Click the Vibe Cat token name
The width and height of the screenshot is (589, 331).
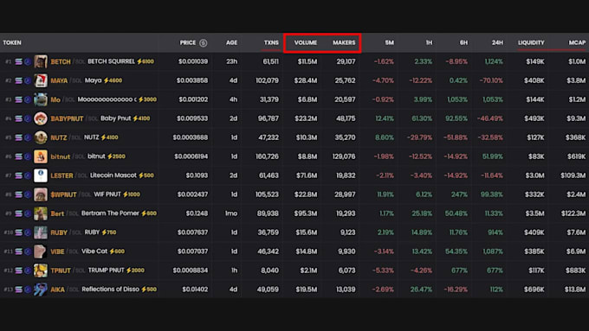point(94,251)
